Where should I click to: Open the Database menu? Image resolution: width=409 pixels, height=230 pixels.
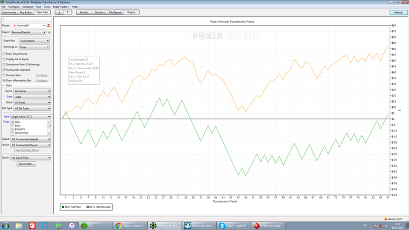point(27,7)
